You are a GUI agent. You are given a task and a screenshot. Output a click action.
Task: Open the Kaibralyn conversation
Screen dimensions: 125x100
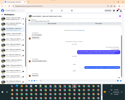[x=12, y=34]
